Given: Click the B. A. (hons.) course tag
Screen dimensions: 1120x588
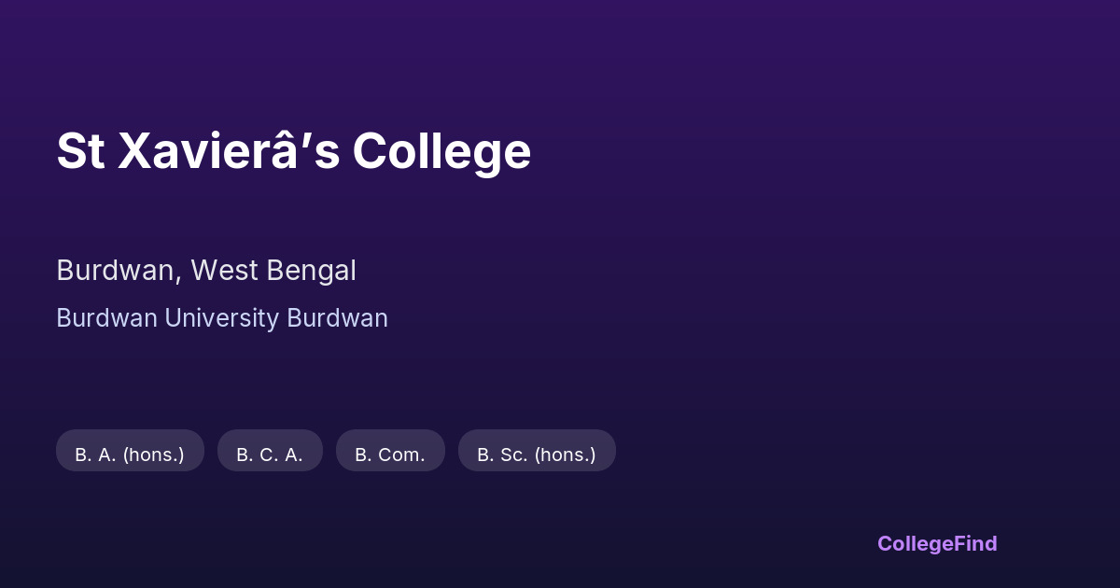Looking at the screenshot, I should pos(130,455).
